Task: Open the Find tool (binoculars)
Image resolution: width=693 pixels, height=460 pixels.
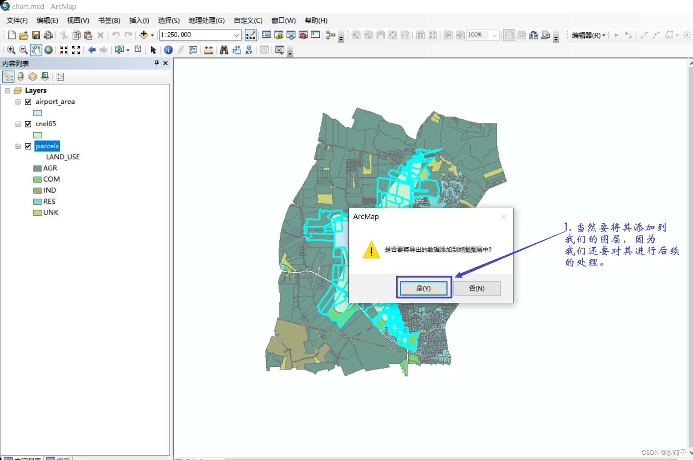Action: [224, 50]
